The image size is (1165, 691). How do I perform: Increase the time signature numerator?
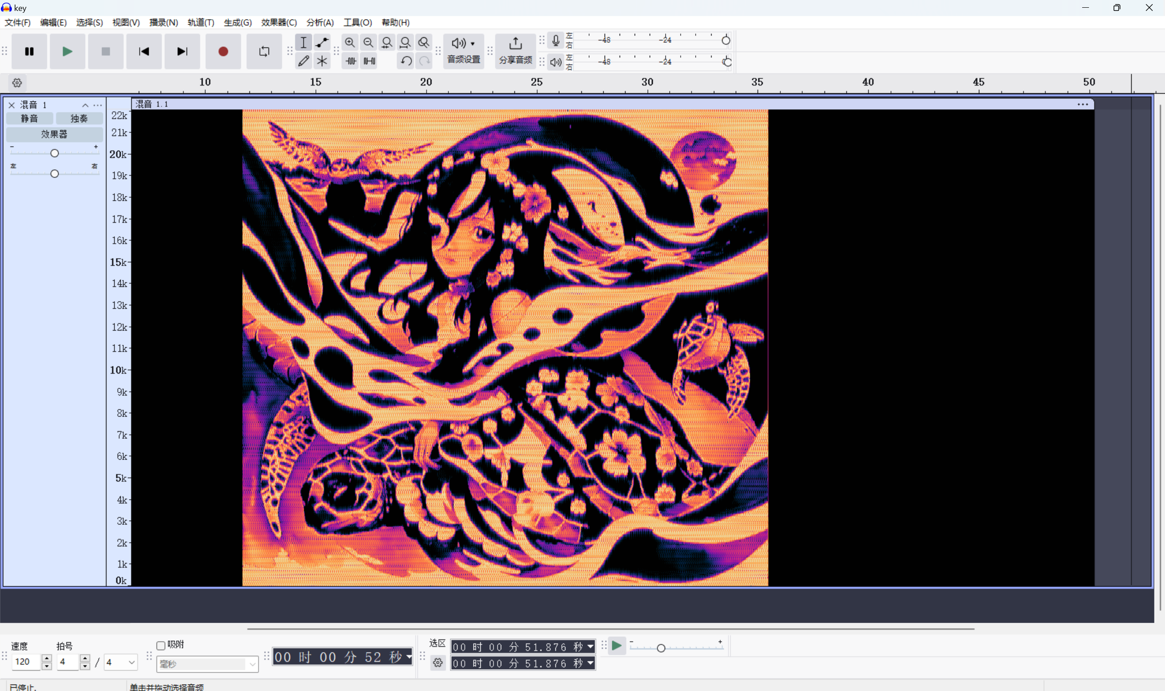85,658
